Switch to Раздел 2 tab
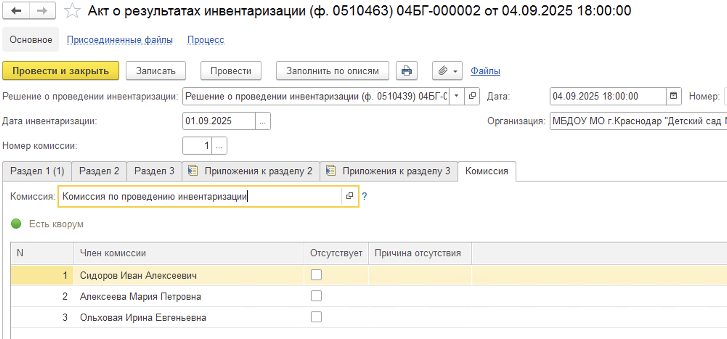 point(99,171)
